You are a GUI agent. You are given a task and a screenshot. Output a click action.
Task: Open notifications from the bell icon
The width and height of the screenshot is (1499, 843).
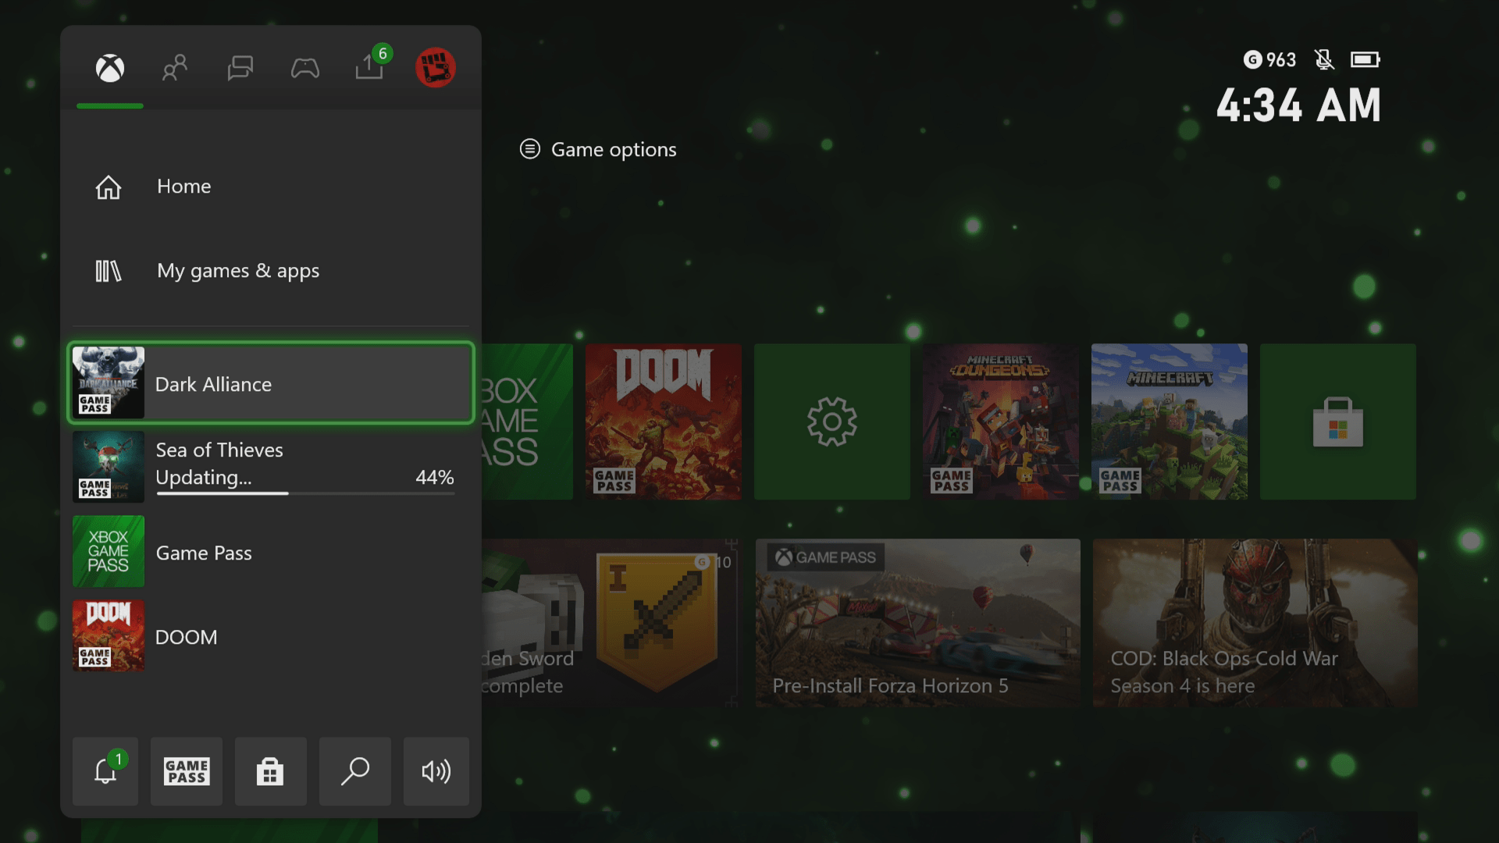click(105, 771)
